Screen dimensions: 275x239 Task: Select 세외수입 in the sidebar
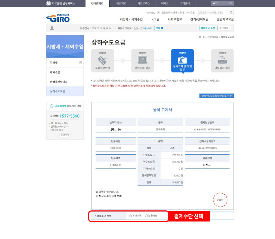point(65,72)
